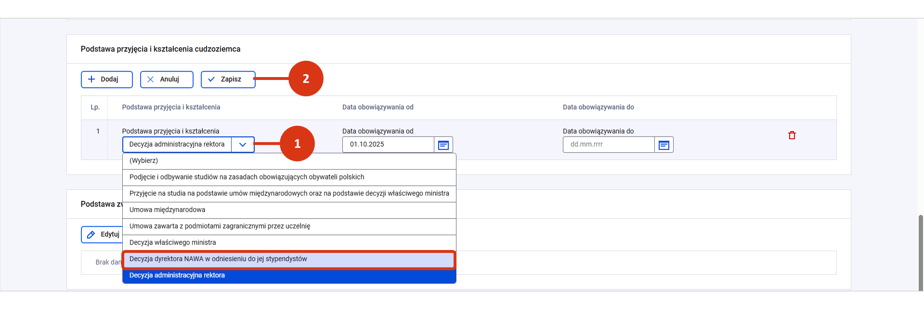Click Podstawa przyjęcia i kształcenia column header
Image resolution: width=924 pixels, height=316 pixels.
click(x=171, y=107)
